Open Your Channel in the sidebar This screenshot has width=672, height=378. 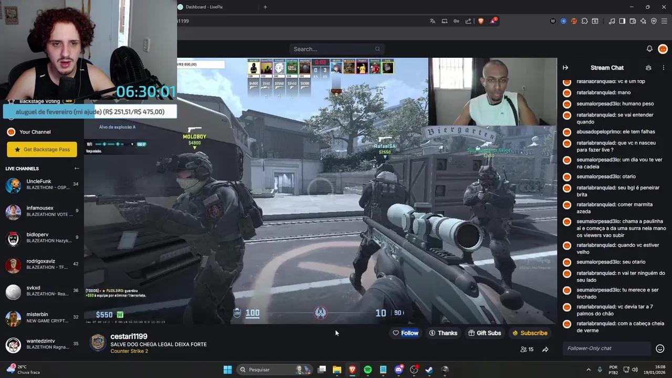[x=35, y=132]
